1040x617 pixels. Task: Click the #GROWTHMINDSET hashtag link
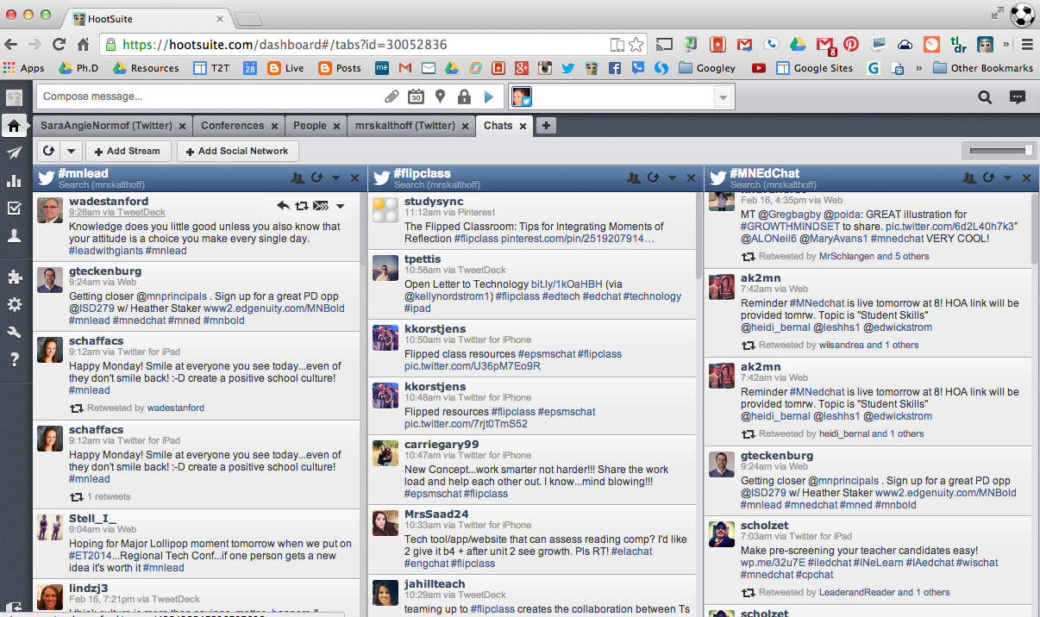(789, 227)
